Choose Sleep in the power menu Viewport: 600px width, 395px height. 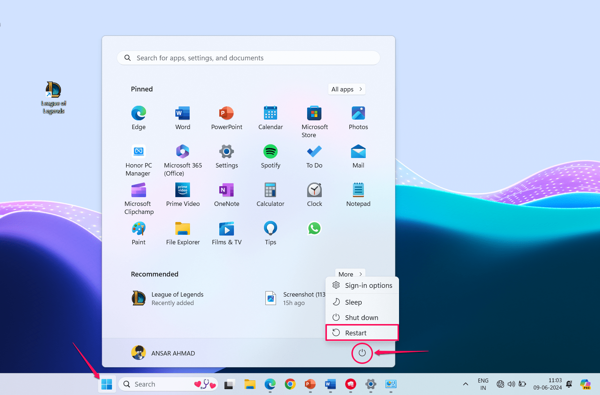362,302
